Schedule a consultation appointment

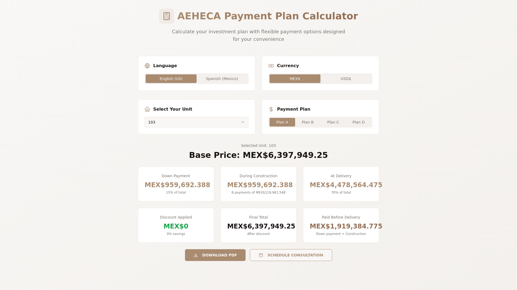[x=291, y=255]
